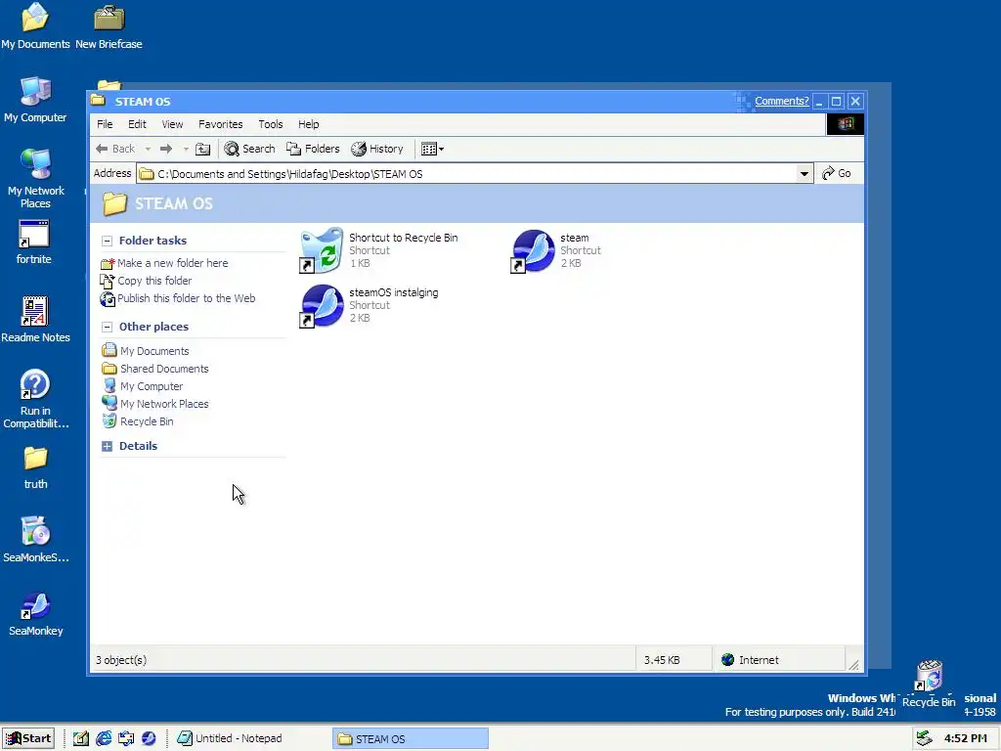The image size is (1001, 751).
Task: Collapse the Other places section
Action: click(x=107, y=327)
